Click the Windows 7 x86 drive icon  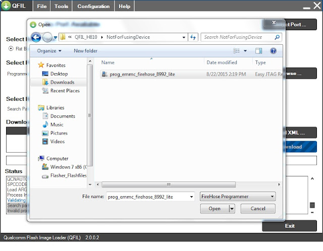45,167
